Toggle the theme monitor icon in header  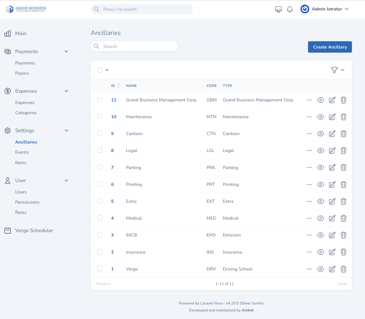pos(278,9)
